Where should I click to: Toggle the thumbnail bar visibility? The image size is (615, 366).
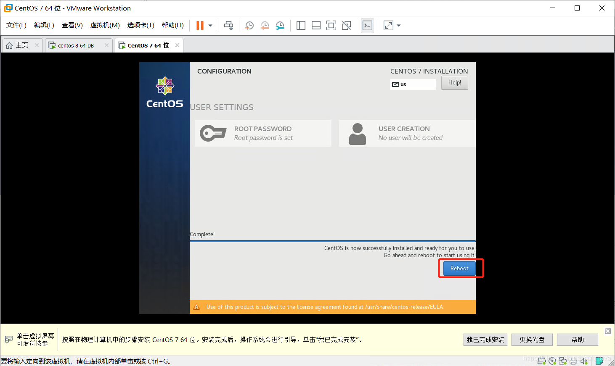(316, 25)
